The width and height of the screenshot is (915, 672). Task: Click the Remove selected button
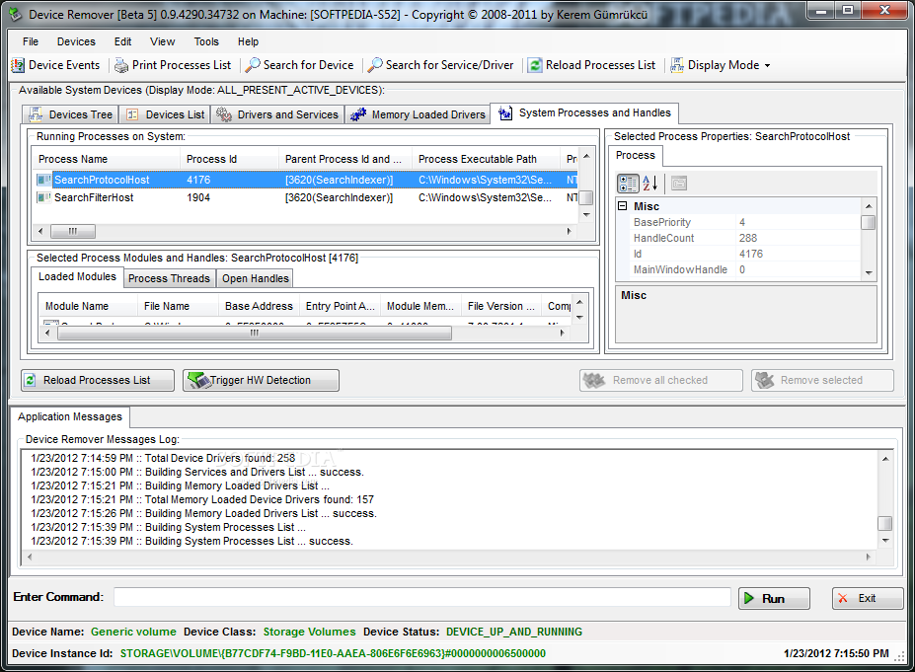coord(822,380)
